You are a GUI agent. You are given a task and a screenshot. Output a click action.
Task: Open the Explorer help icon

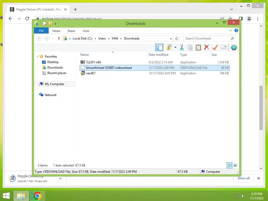point(236,30)
